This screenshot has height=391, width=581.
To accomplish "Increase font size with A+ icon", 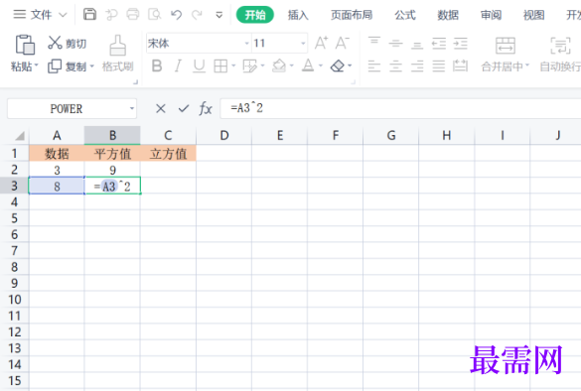I will point(321,43).
